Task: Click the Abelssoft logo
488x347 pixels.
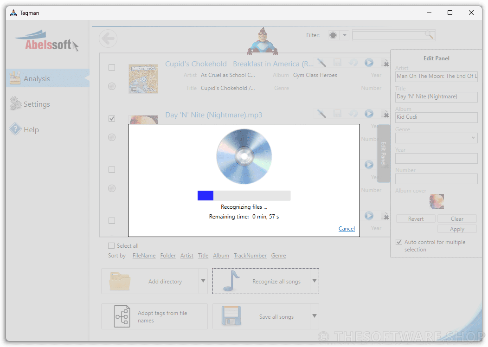Action: click(47, 41)
